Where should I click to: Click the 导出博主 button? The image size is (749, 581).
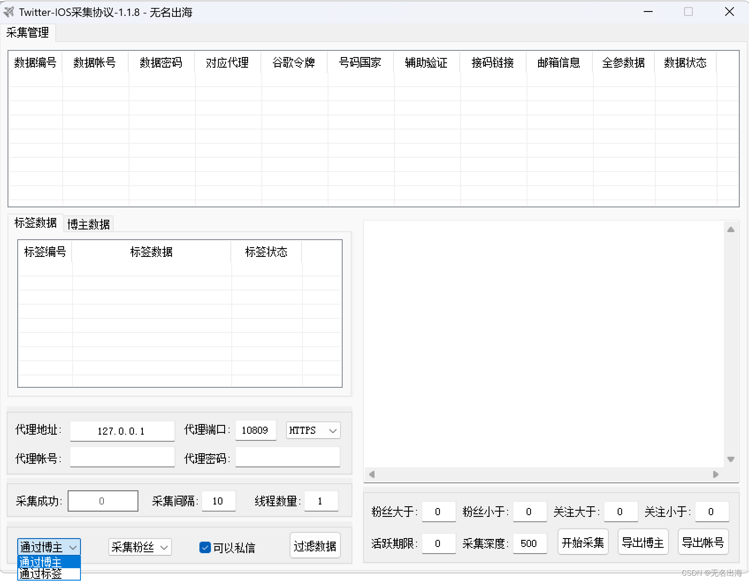(x=643, y=542)
